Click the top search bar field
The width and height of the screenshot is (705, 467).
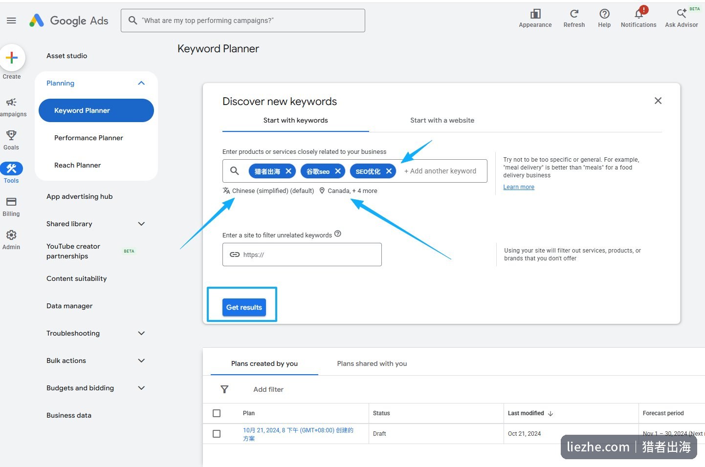pos(243,21)
